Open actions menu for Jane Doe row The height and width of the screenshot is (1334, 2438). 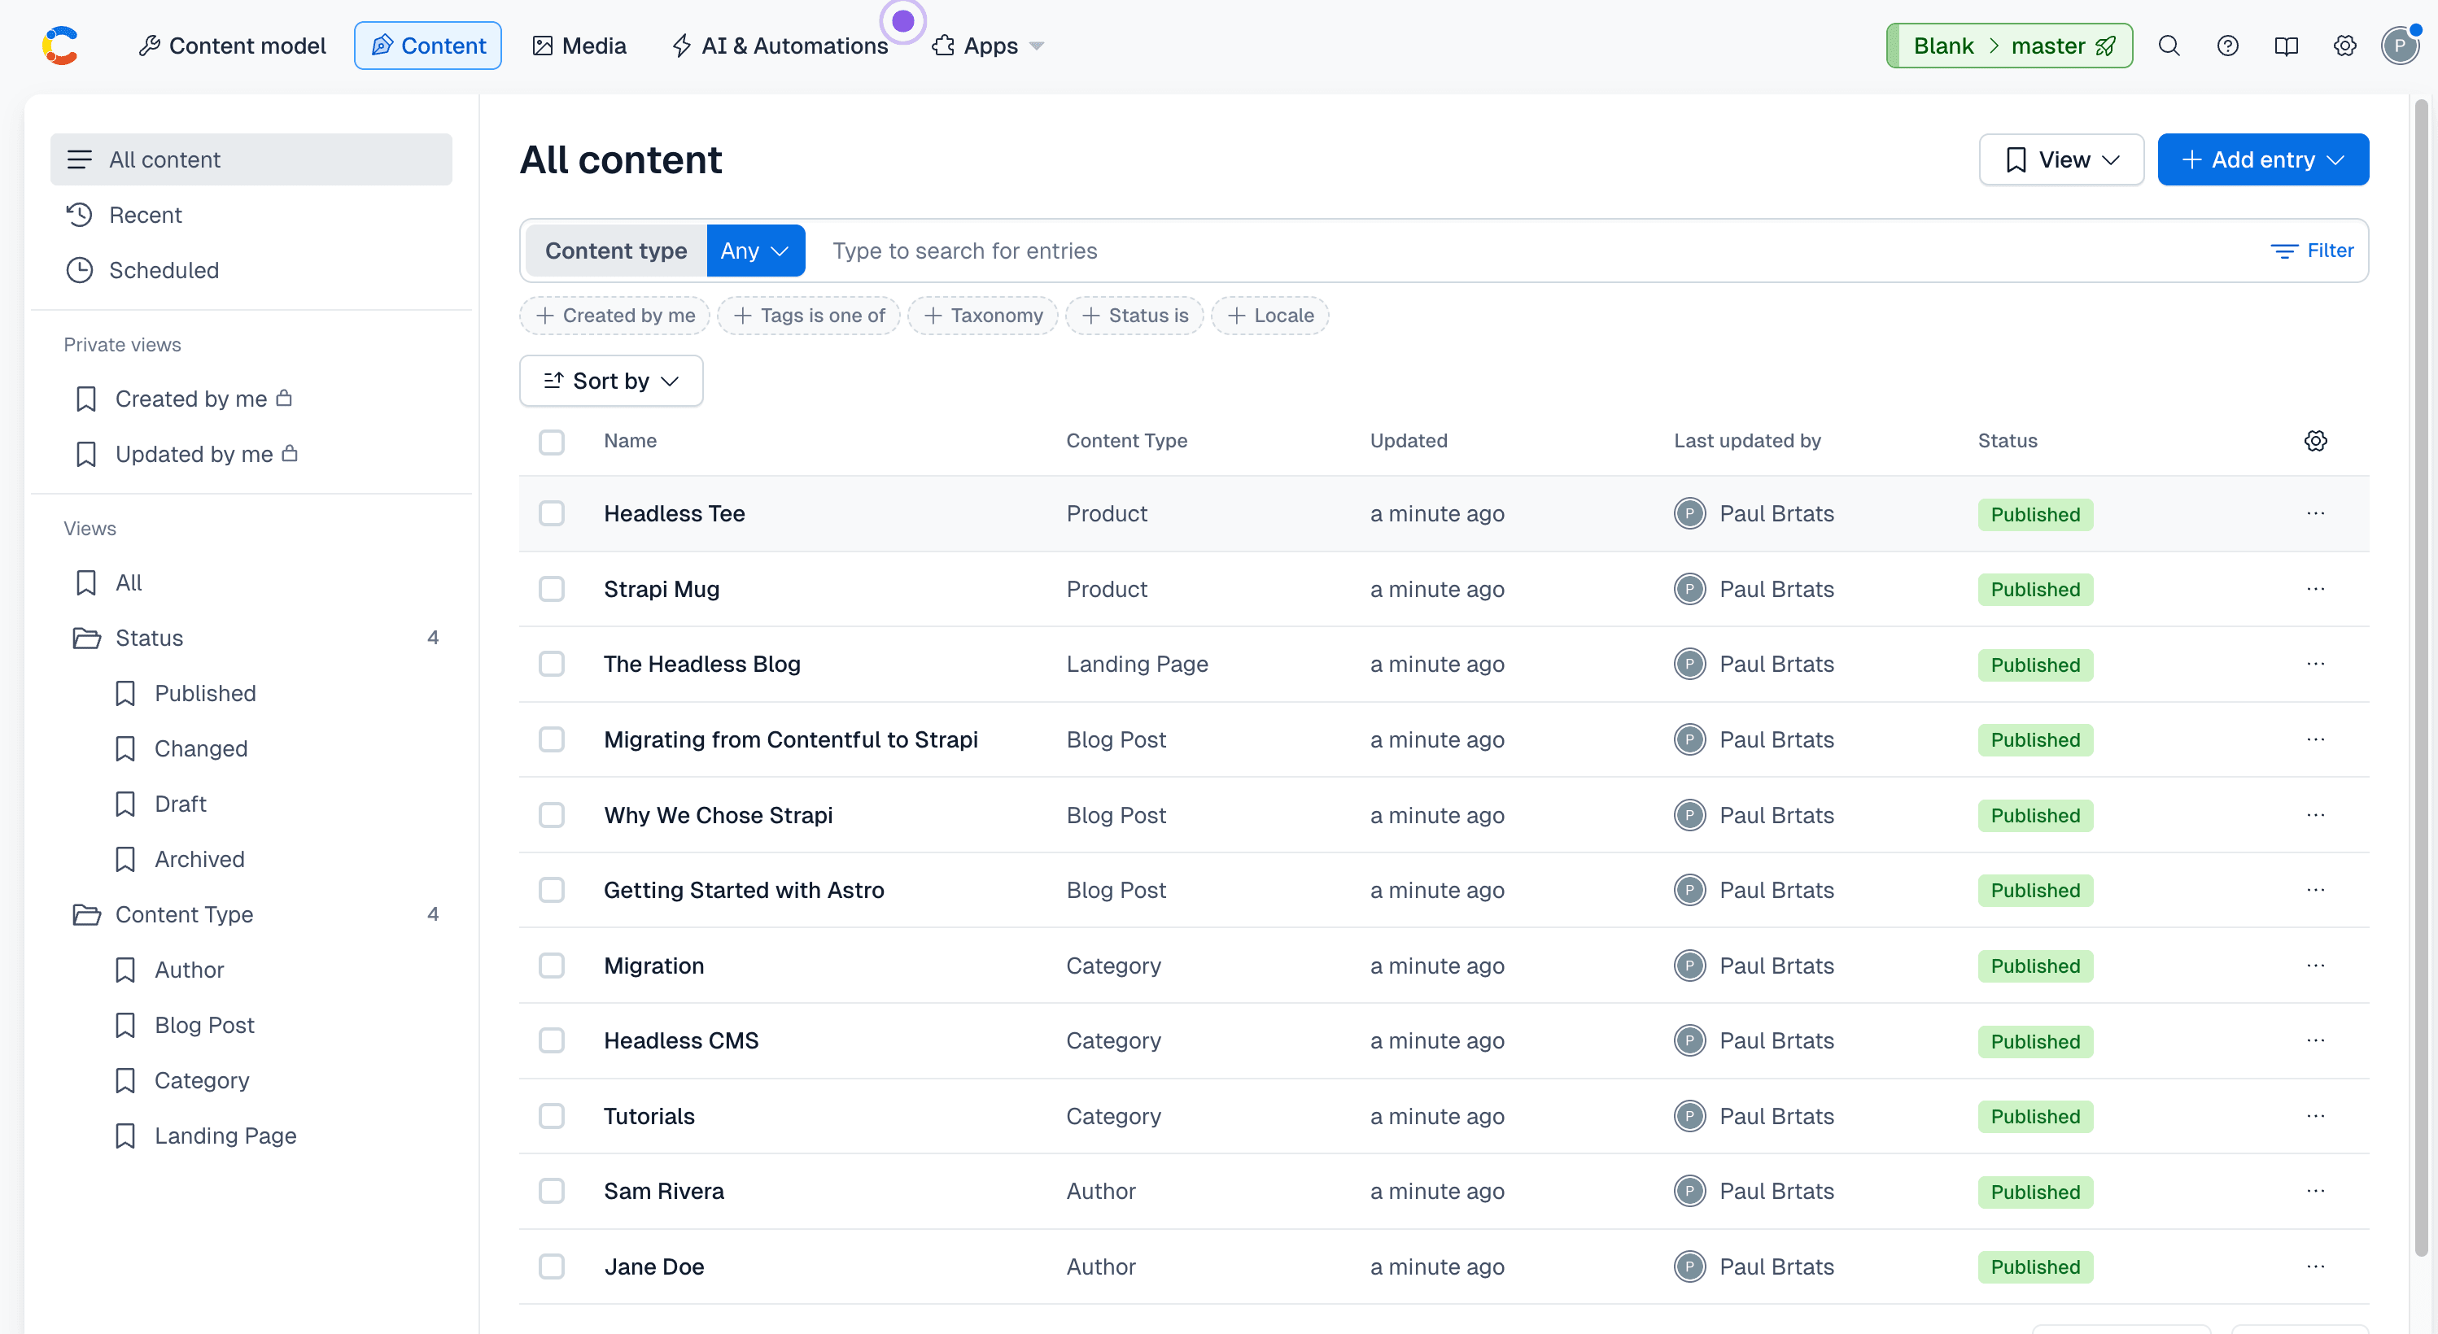[x=2316, y=1266]
